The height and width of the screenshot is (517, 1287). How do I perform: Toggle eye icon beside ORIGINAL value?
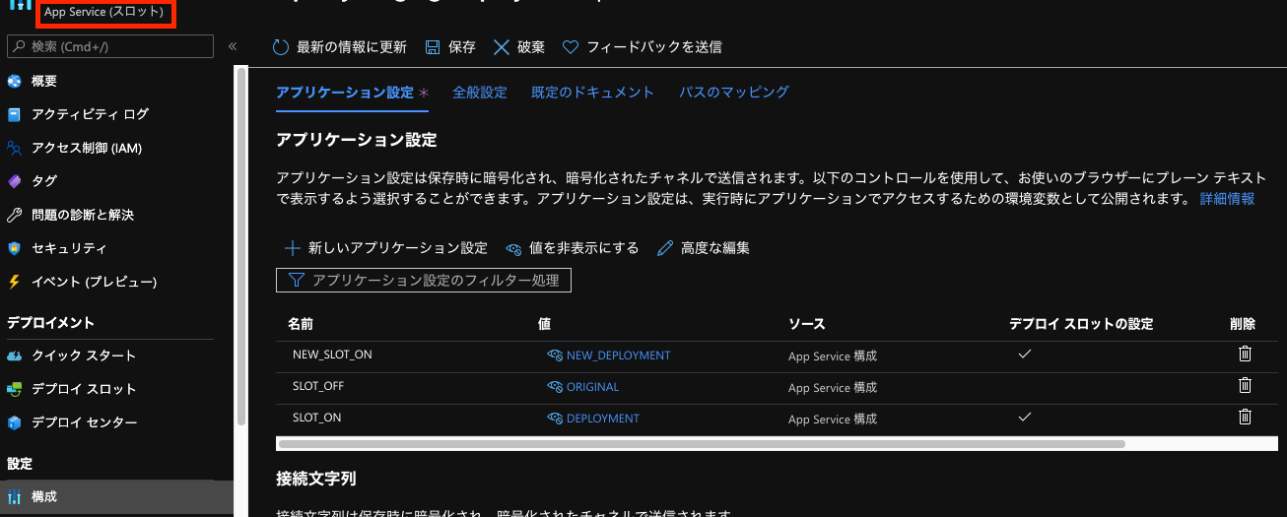pyautogui.click(x=555, y=387)
